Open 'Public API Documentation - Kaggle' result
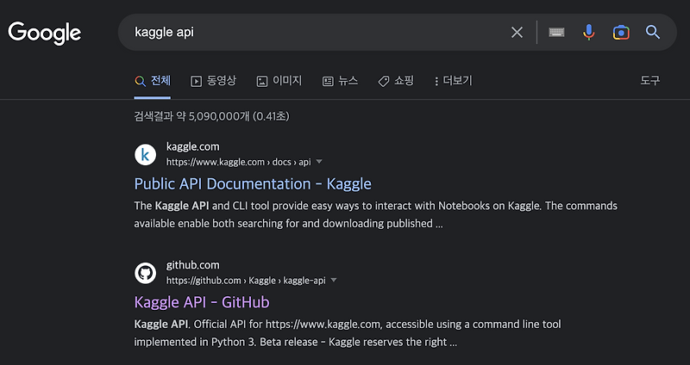690x365 pixels. [x=253, y=183]
